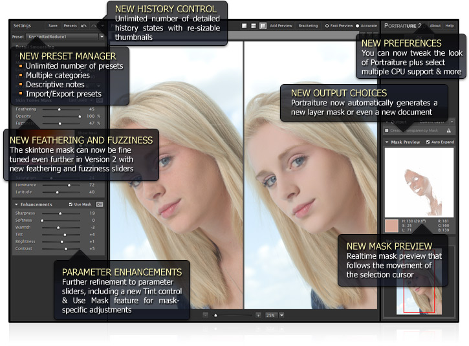The height and width of the screenshot is (346, 469).
Task: Open the About menu
Action: [x=435, y=26]
